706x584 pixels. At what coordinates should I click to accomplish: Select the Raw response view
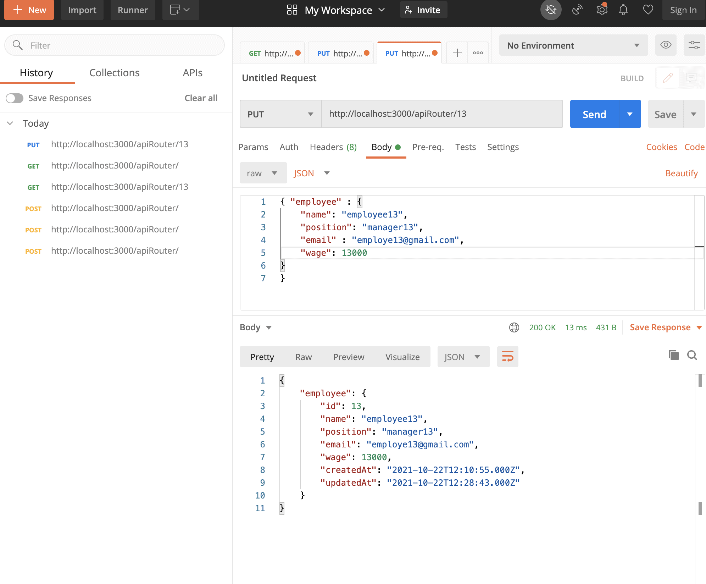click(304, 357)
